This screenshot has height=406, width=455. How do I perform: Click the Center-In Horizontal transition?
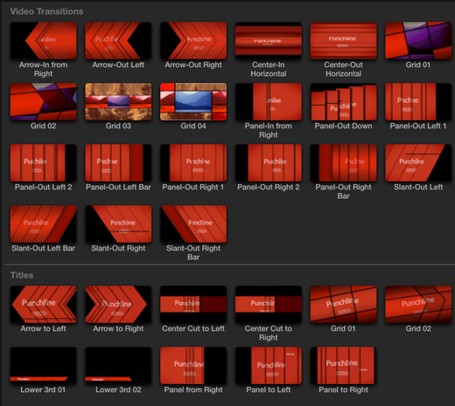(269, 41)
